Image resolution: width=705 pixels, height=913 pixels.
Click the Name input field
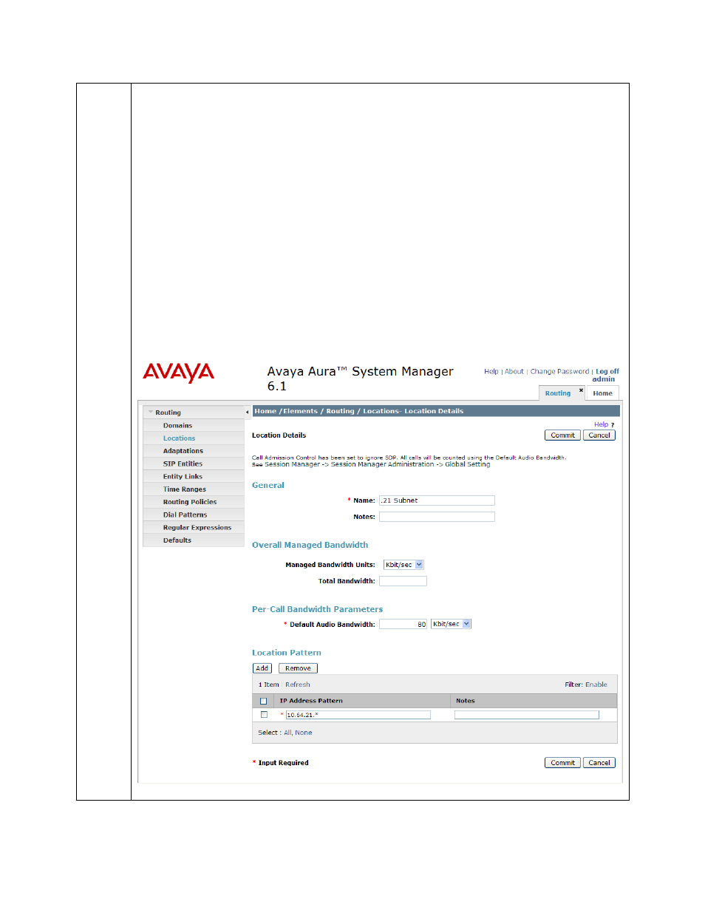point(437,500)
